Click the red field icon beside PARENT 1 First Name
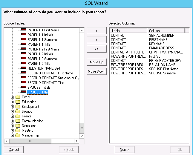 23,30
